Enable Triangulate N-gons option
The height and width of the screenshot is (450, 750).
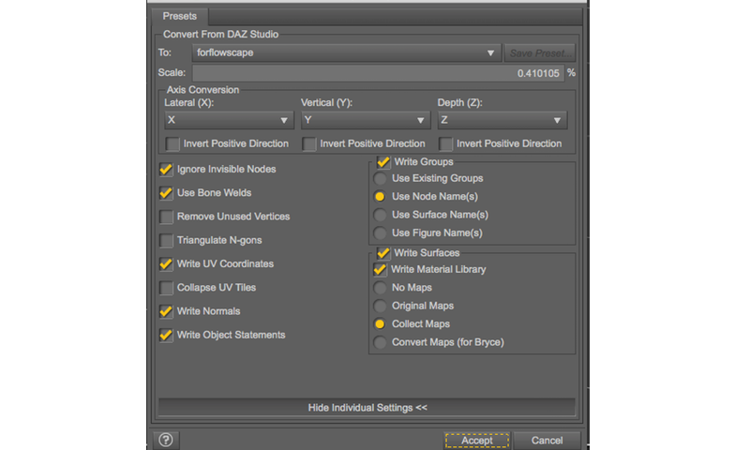167,241
